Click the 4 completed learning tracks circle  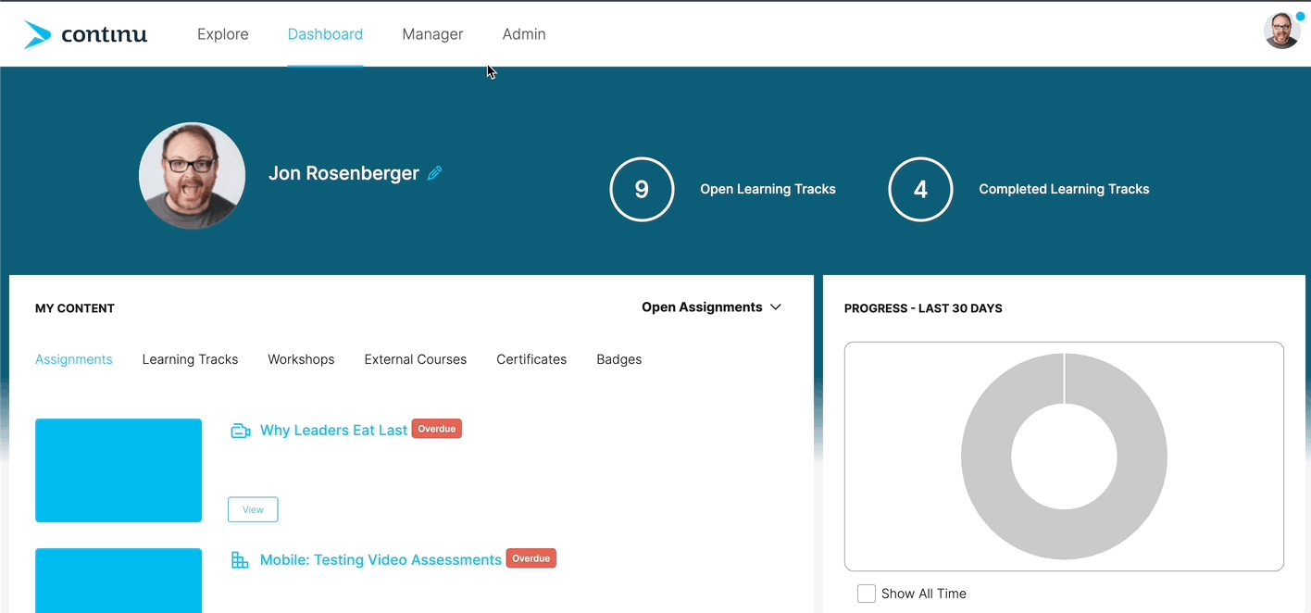[x=920, y=189]
